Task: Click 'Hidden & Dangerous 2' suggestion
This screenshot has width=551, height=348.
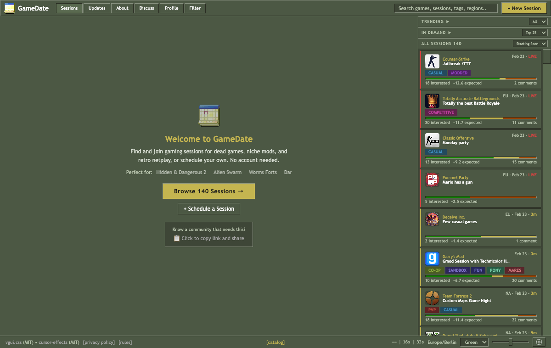Action: (181, 173)
